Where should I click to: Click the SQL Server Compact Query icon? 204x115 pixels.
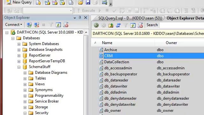(71, 2)
